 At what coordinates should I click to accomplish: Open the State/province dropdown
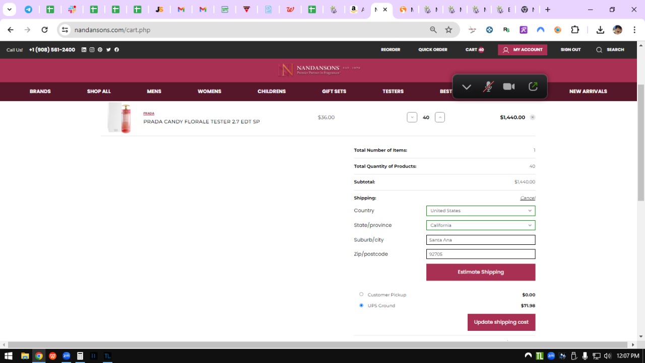[x=481, y=225]
